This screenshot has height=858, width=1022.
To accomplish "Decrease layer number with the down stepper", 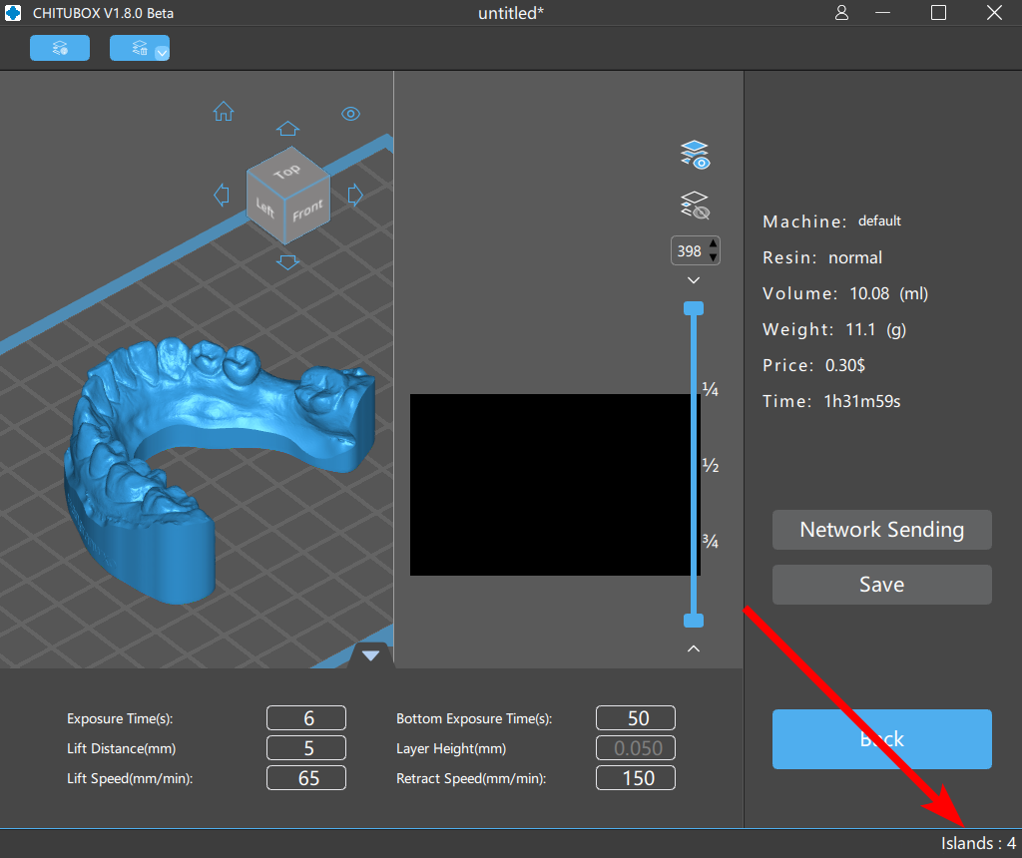I will pos(713,257).
